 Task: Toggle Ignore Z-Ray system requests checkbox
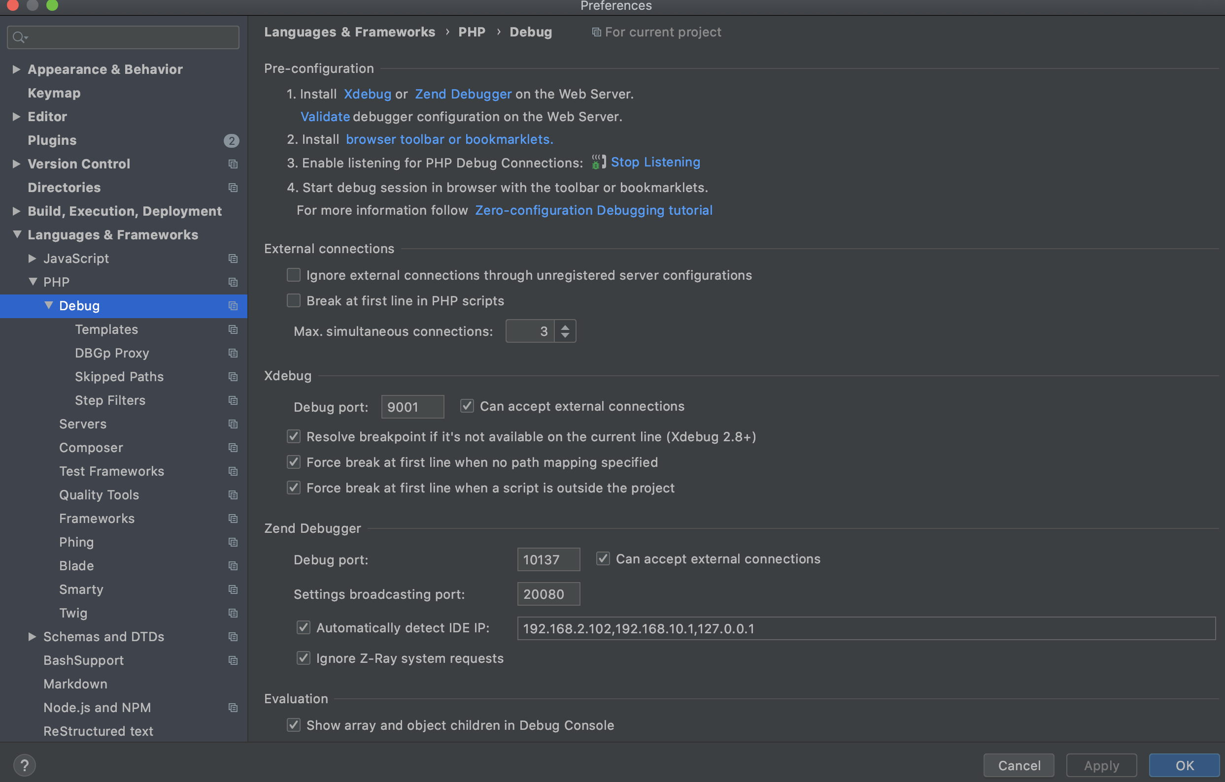pyautogui.click(x=303, y=658)
